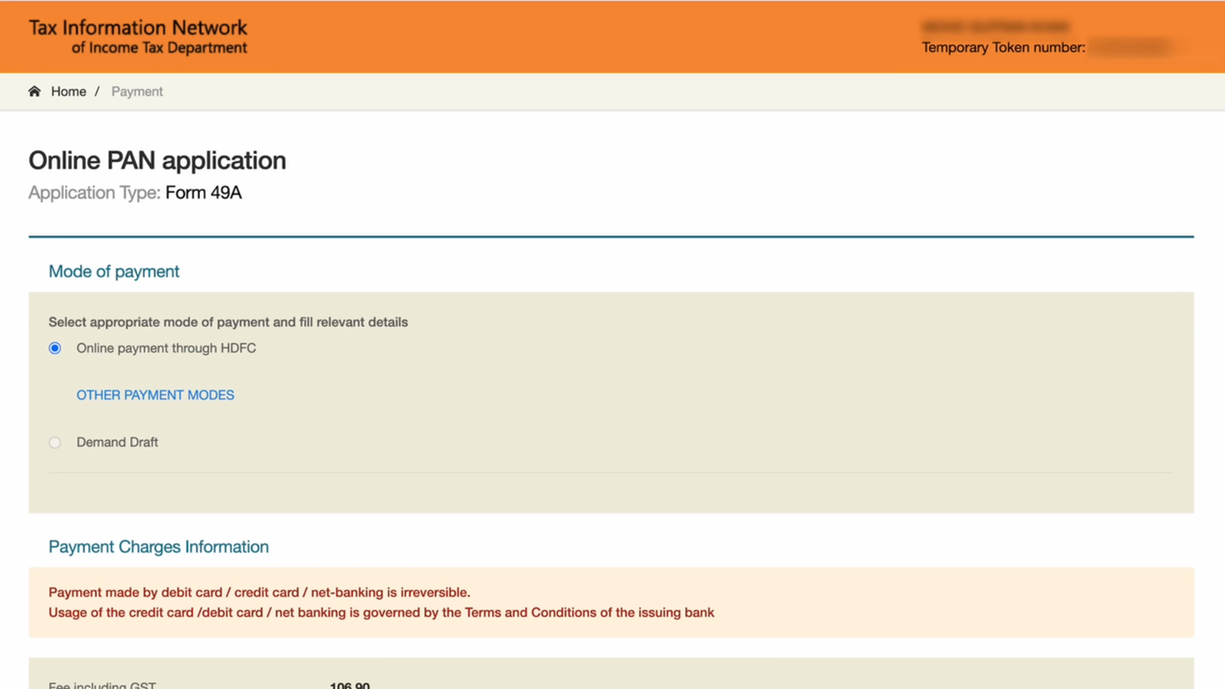The width and height of the screenshot is (1225, 689).
Task: Click the Form 49A application type text
Action: click(x=203, y=193)
